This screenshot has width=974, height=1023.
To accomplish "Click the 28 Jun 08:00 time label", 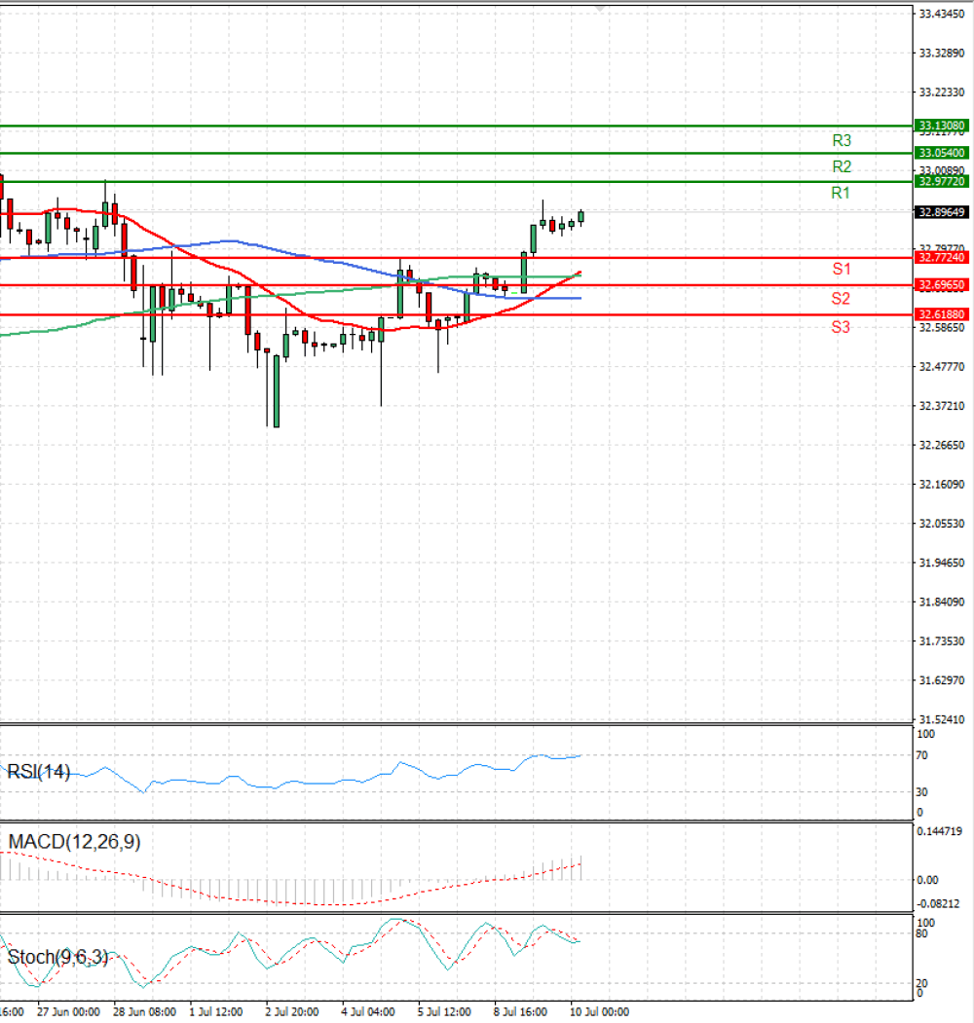I will tap(144, 1012).
